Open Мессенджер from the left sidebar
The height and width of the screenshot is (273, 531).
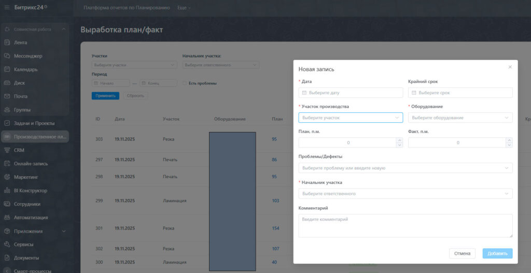coord(28,56)
